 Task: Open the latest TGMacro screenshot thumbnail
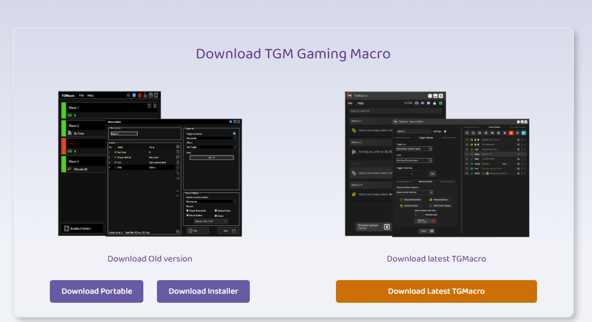pyautogui.click(x=437, y=164)
